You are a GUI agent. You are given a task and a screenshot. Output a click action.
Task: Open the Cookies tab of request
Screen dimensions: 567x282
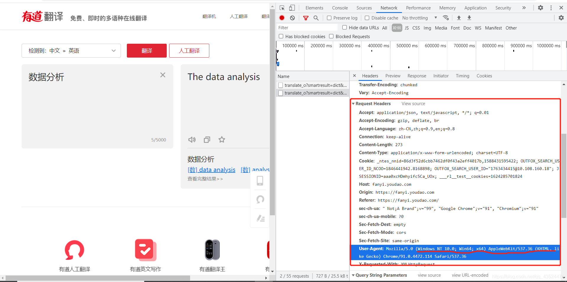point(484,76)
